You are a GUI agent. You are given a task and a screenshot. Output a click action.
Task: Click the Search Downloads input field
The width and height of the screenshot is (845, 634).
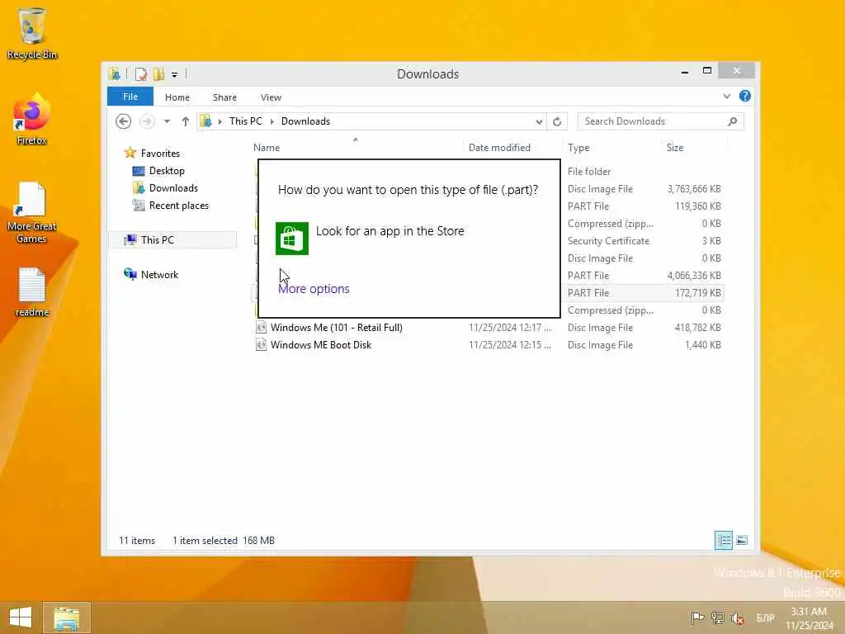click(652, 121)
